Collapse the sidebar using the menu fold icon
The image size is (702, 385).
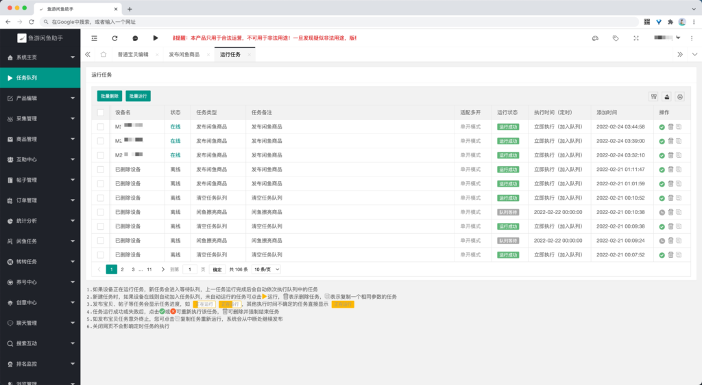point(95,38)
